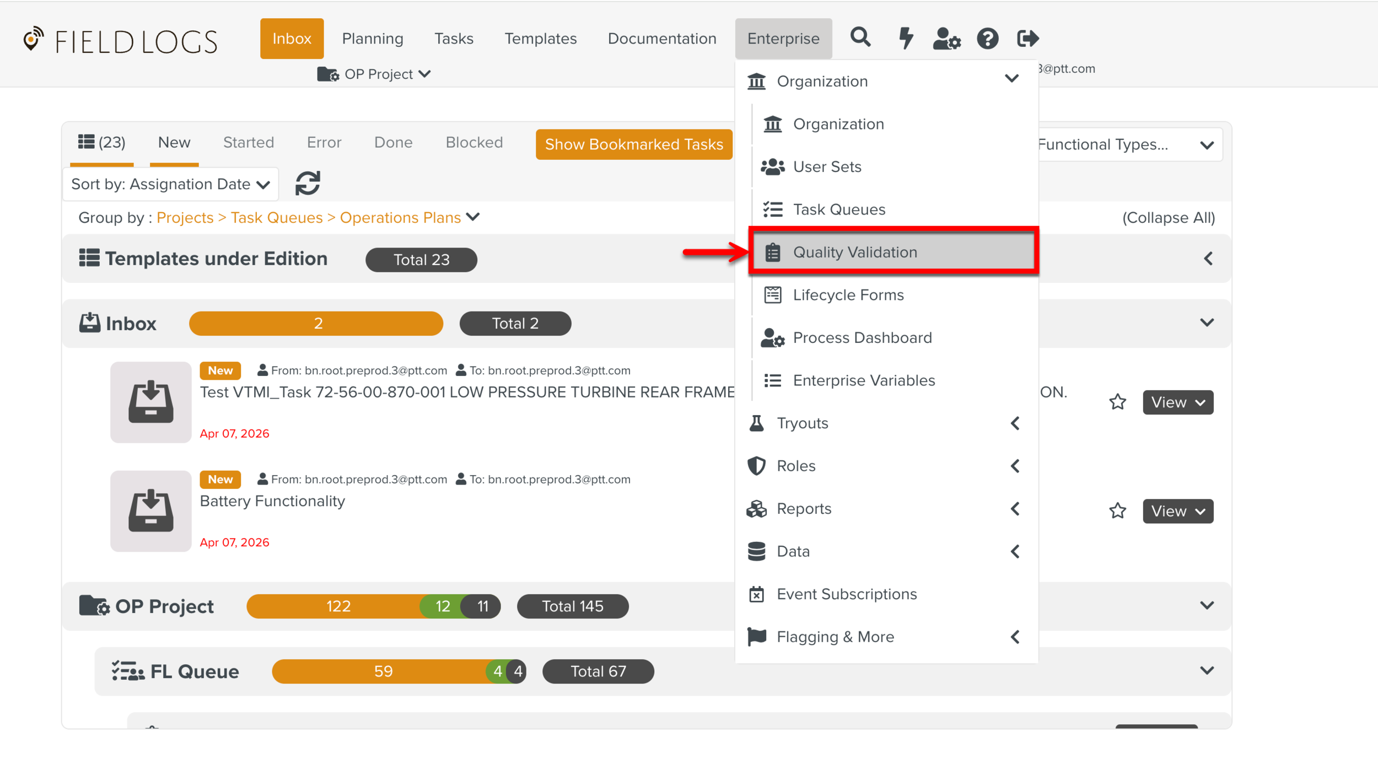
Task: Click the search magnifier icon
Action: point(860,38)
